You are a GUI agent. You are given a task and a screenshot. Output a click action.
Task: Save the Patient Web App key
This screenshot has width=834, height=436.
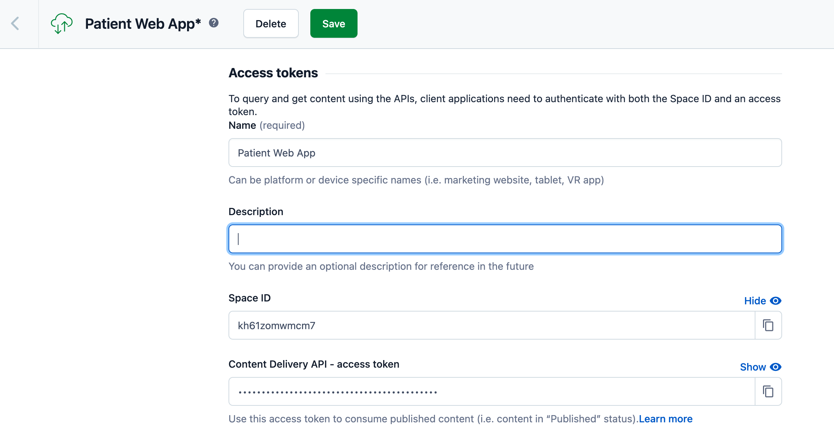click(333, 24)
